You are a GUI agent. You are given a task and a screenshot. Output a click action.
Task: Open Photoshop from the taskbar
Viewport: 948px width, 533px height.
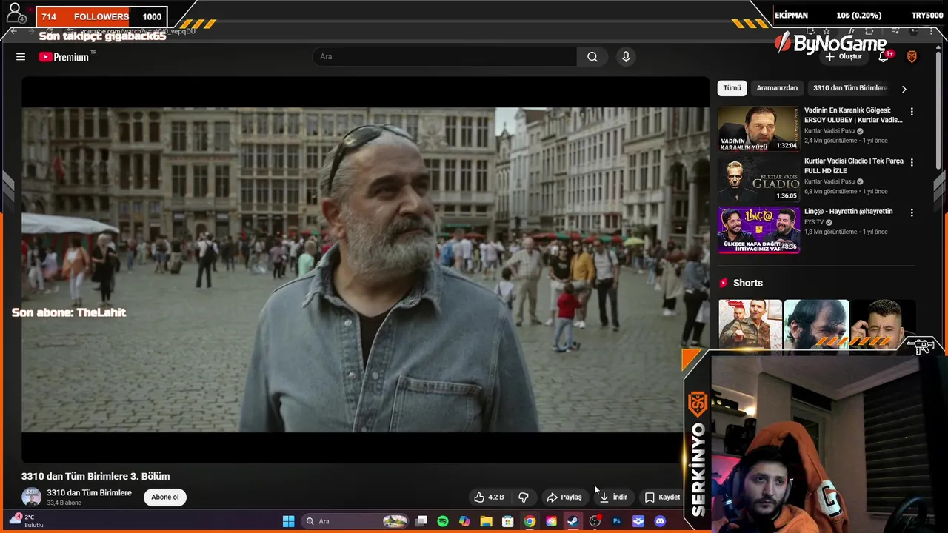(616, 521)
